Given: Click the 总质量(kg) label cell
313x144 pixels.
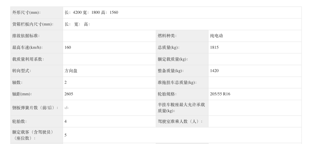Looking at the screenshot, I should point(168,47).
